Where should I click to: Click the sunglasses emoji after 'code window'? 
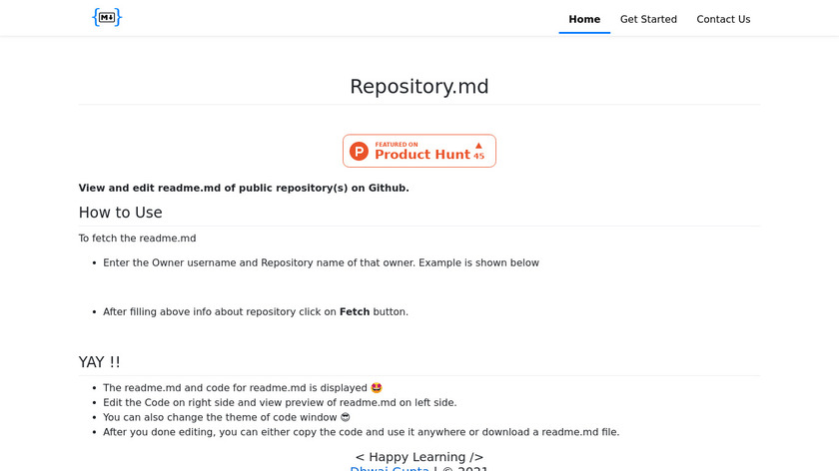346,418
